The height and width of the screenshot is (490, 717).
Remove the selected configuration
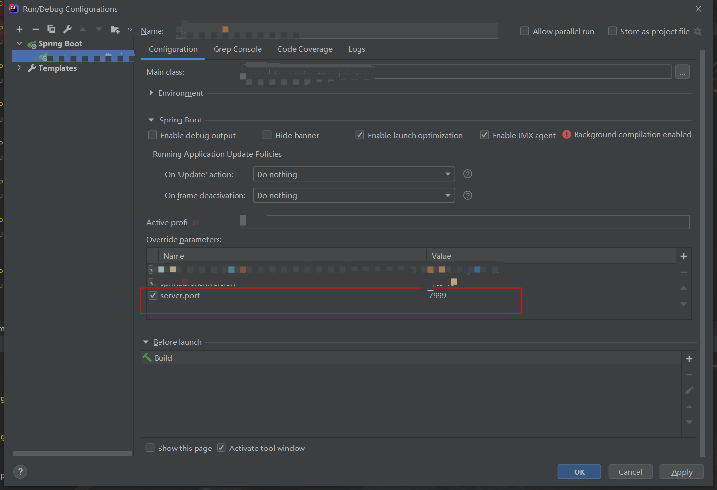click(35, 29)
